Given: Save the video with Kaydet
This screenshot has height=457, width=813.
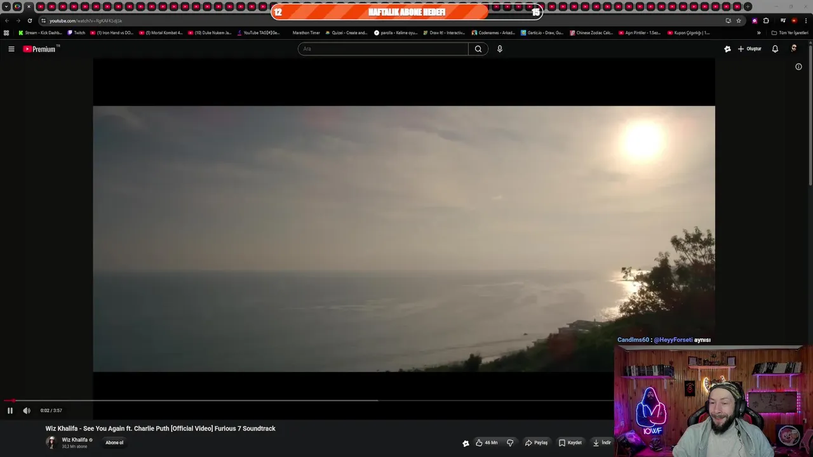Looking at the screenshot, I should [x=570, y=443].
